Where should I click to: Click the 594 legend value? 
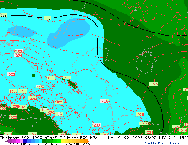[85, 144]
